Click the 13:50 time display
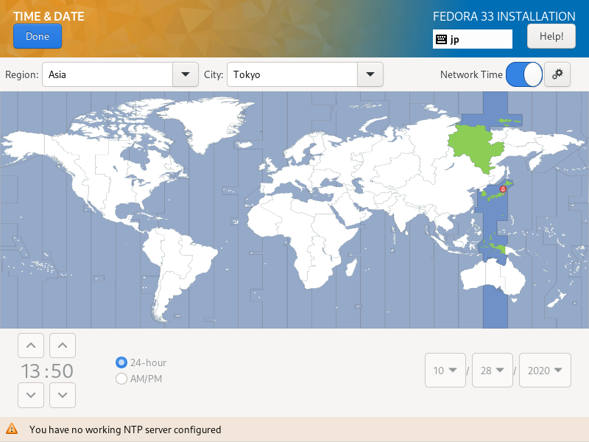The image size is (589, 442). coord(47,371)
